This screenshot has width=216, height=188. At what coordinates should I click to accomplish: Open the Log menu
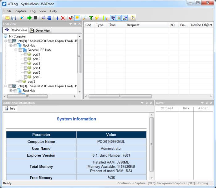point(33,11)
